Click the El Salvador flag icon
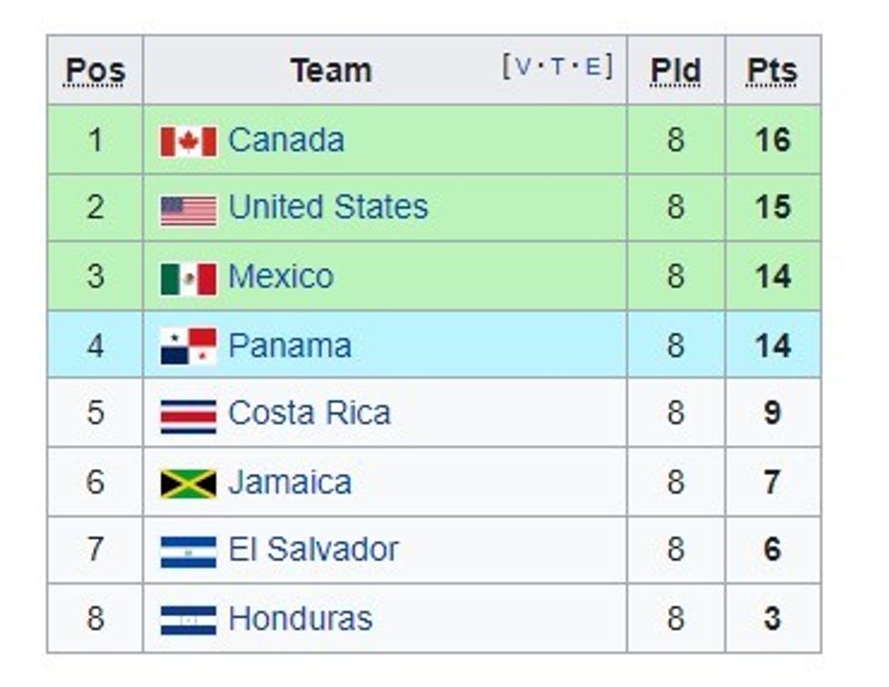Image resolution: width=889 pixels, height=687 pixels. (x=188, y=551)
